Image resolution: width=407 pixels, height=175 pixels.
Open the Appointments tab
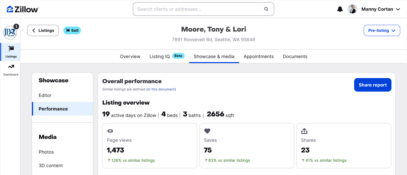point(259,56)
